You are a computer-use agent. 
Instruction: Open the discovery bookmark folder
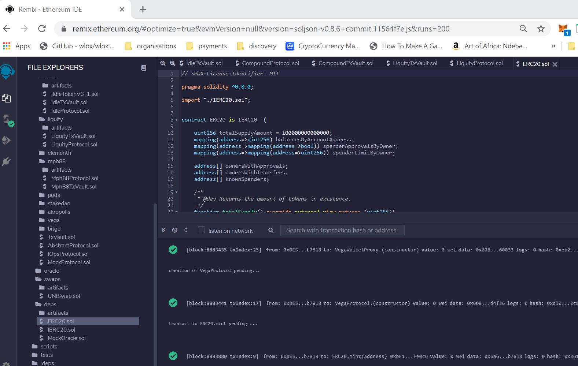pyautogui.click(x=257, y=46)
